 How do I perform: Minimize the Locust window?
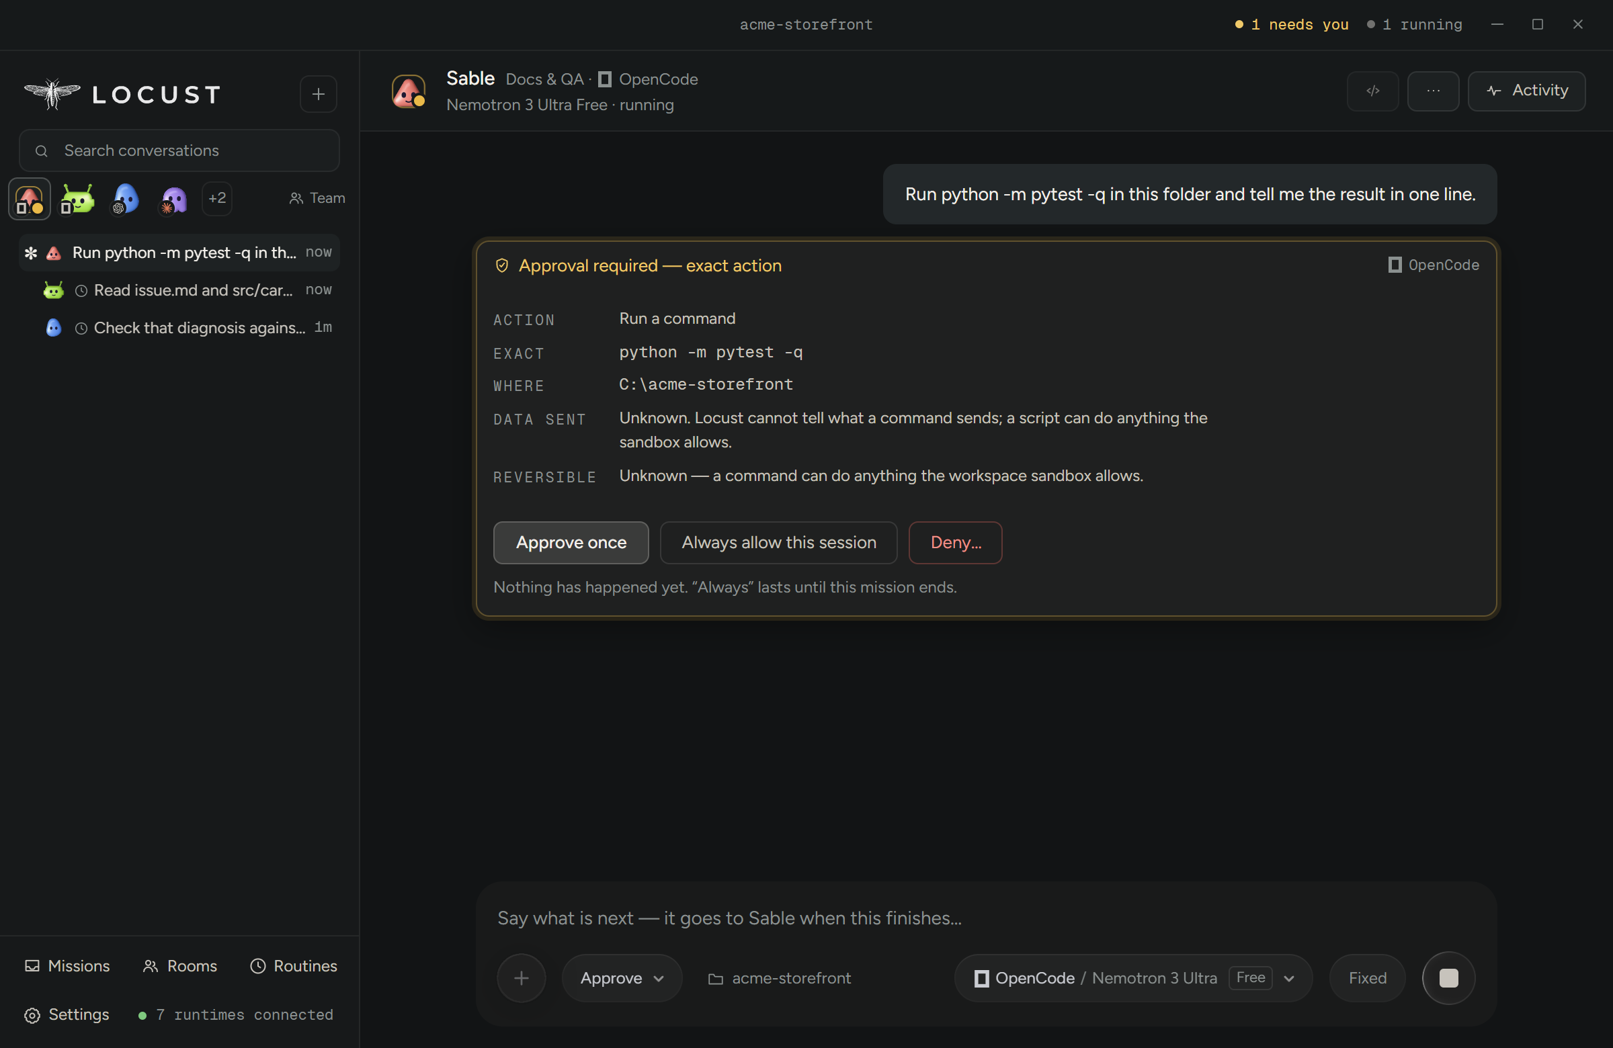click(x=1497, y=24)
